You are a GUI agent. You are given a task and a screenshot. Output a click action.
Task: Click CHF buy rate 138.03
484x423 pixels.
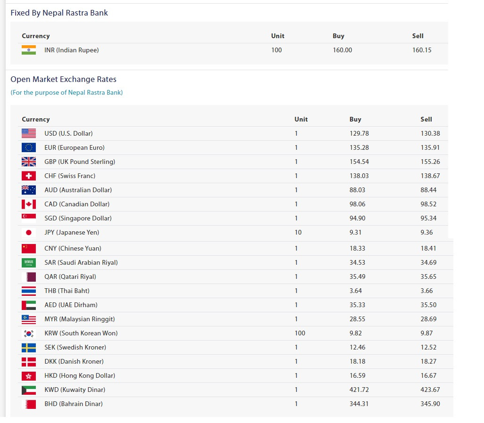point(359,176)
